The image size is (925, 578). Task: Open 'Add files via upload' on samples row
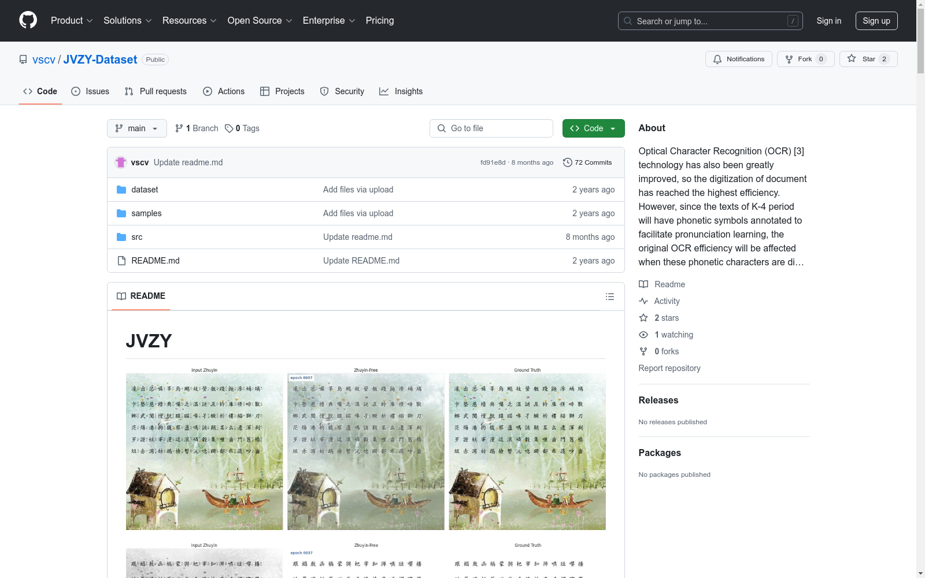358,213
